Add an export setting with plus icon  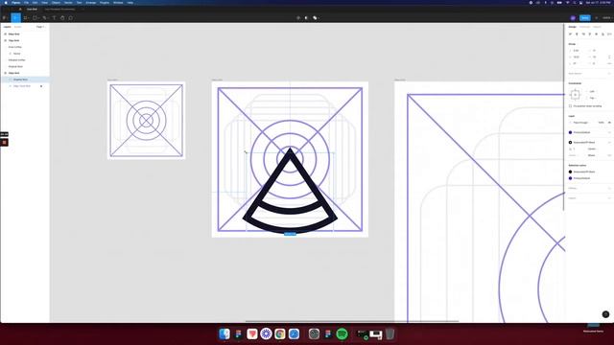tap(609, 198)
